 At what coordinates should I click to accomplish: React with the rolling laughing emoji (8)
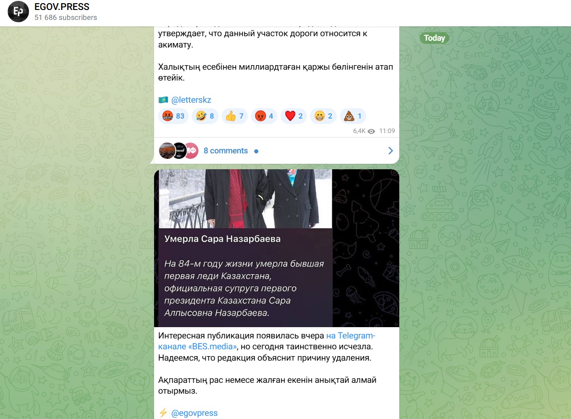pyautogui.click(x=205, y=116)
